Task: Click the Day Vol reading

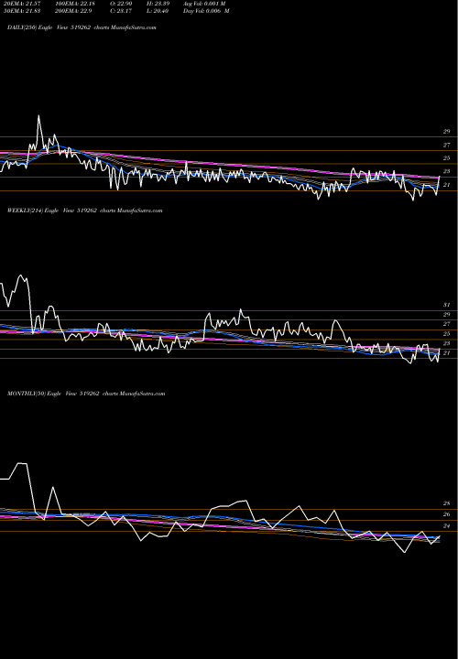Action: click(206, 11)
